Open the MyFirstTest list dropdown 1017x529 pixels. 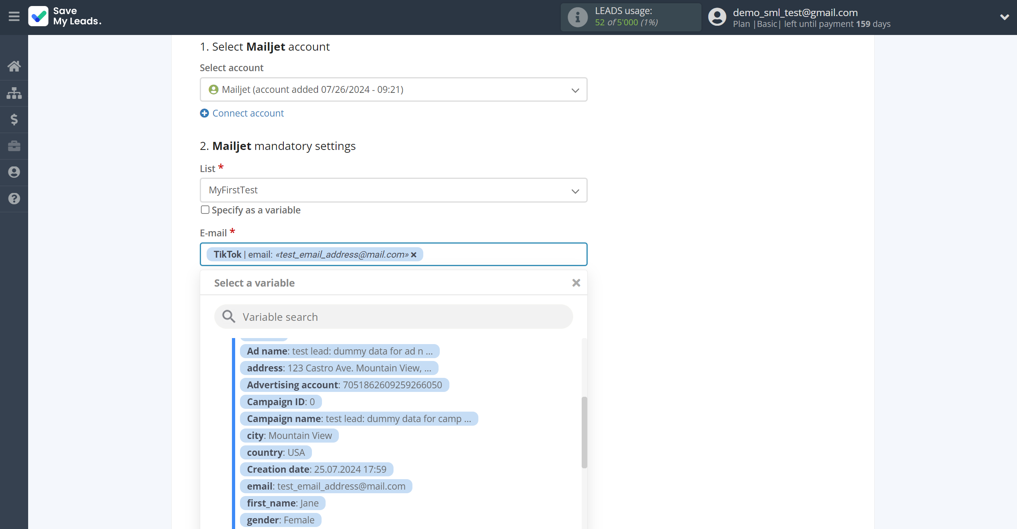tap(394, 190)
